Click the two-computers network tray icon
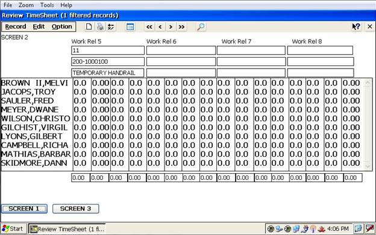Image resolution: width=376 pixels, height=235 pixels. tap(296, 229)
